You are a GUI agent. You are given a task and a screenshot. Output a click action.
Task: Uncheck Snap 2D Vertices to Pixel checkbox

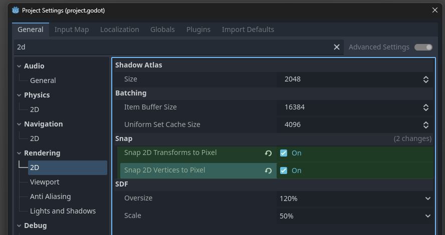284,170
